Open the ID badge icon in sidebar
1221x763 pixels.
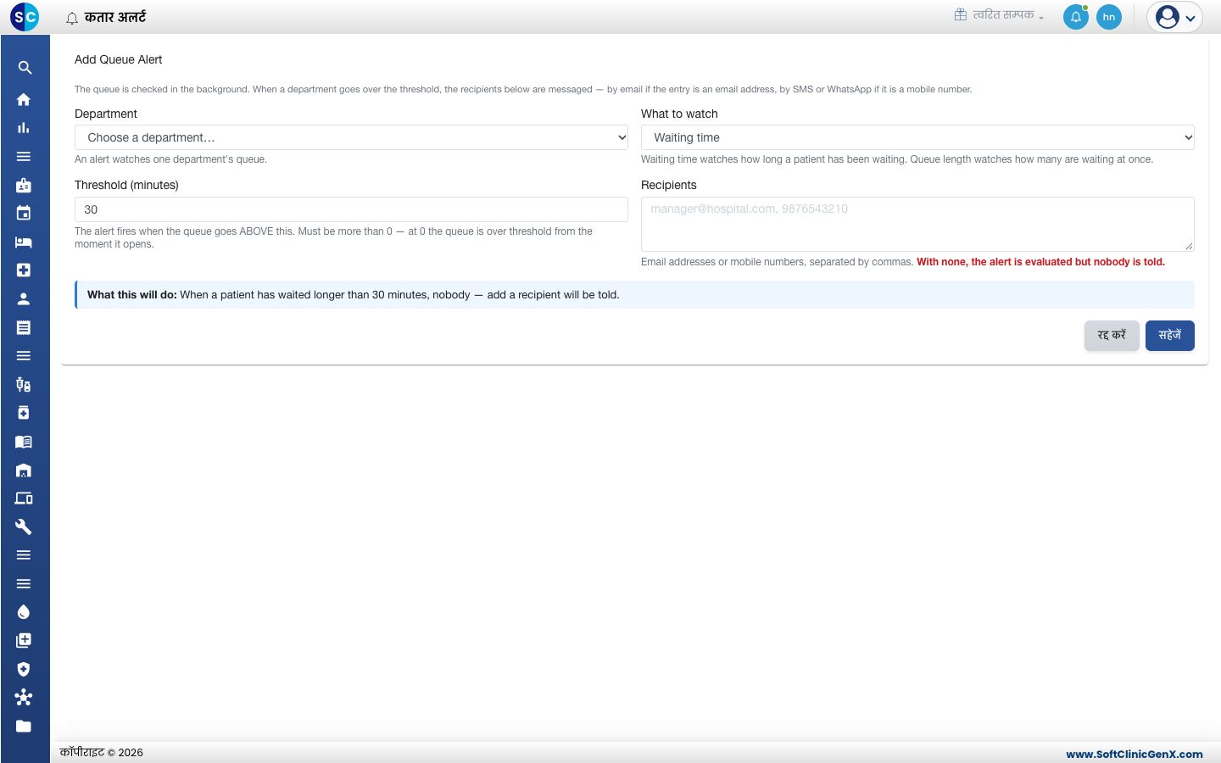24,185
